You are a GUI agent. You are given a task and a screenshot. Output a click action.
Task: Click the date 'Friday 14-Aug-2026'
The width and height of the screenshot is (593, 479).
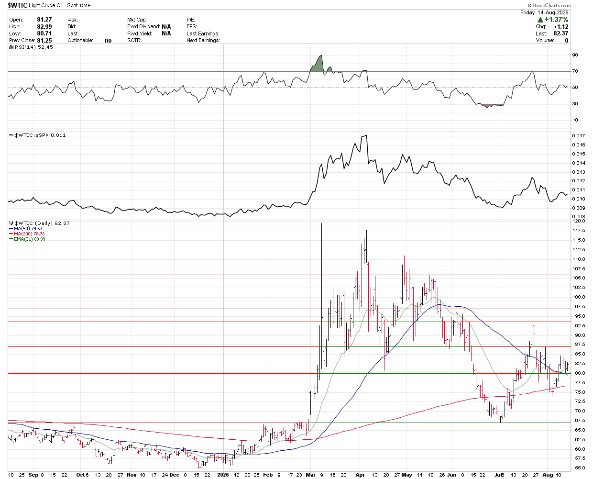tap(544, 13)
